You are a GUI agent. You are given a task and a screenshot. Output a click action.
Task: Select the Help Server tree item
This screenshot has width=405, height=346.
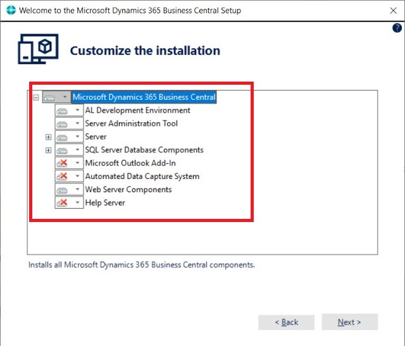click(105, 203)
